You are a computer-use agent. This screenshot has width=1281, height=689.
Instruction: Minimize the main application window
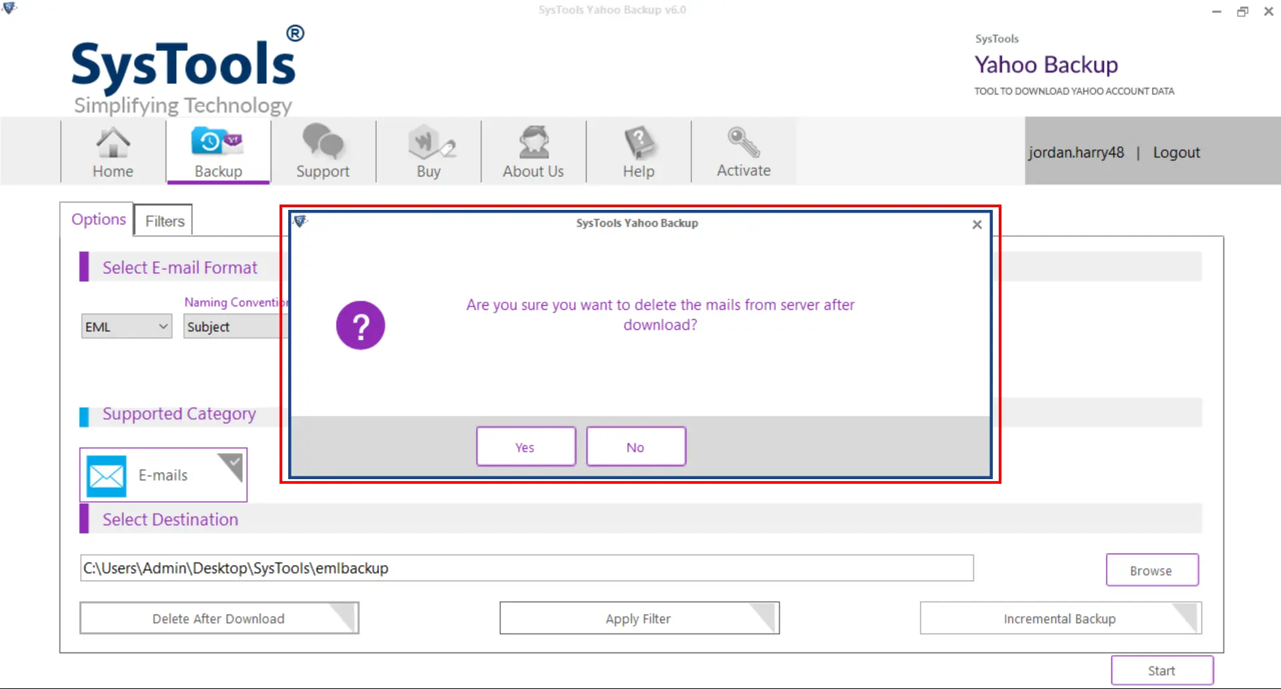click(x=1217, y=11)
